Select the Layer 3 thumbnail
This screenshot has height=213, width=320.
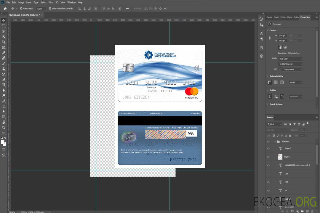[x=280, y=157]
